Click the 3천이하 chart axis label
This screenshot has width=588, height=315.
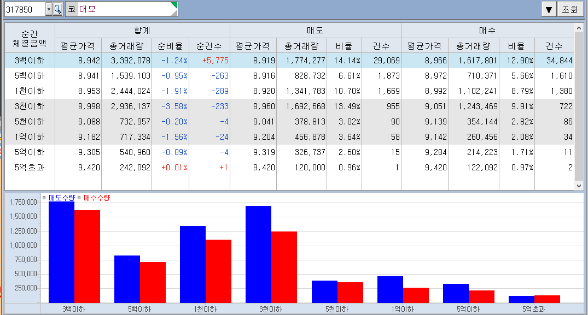pos(271,309)
